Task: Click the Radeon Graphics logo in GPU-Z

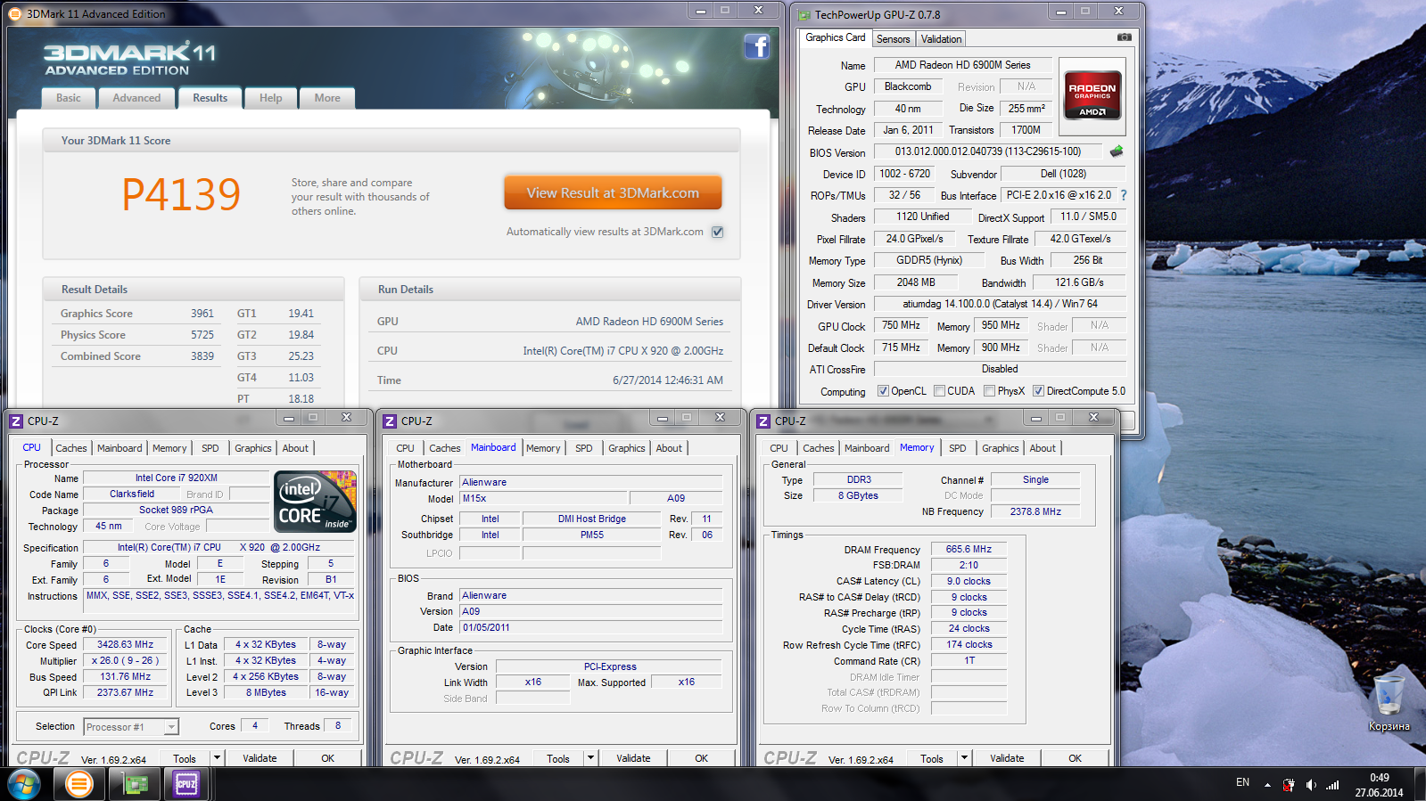Action: click(x=1092, y=95)
